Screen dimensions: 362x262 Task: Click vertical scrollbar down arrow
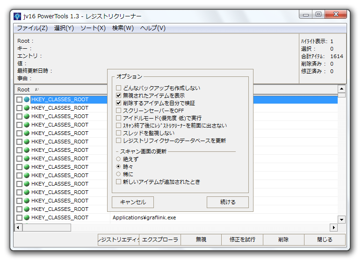click(341, 220)
